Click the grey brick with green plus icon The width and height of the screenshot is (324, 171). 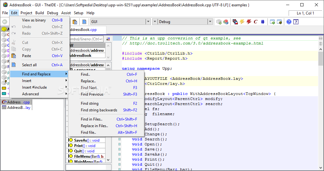click(219, 22)
